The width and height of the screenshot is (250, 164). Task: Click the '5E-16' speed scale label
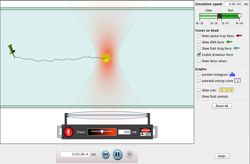coord(214,23)
